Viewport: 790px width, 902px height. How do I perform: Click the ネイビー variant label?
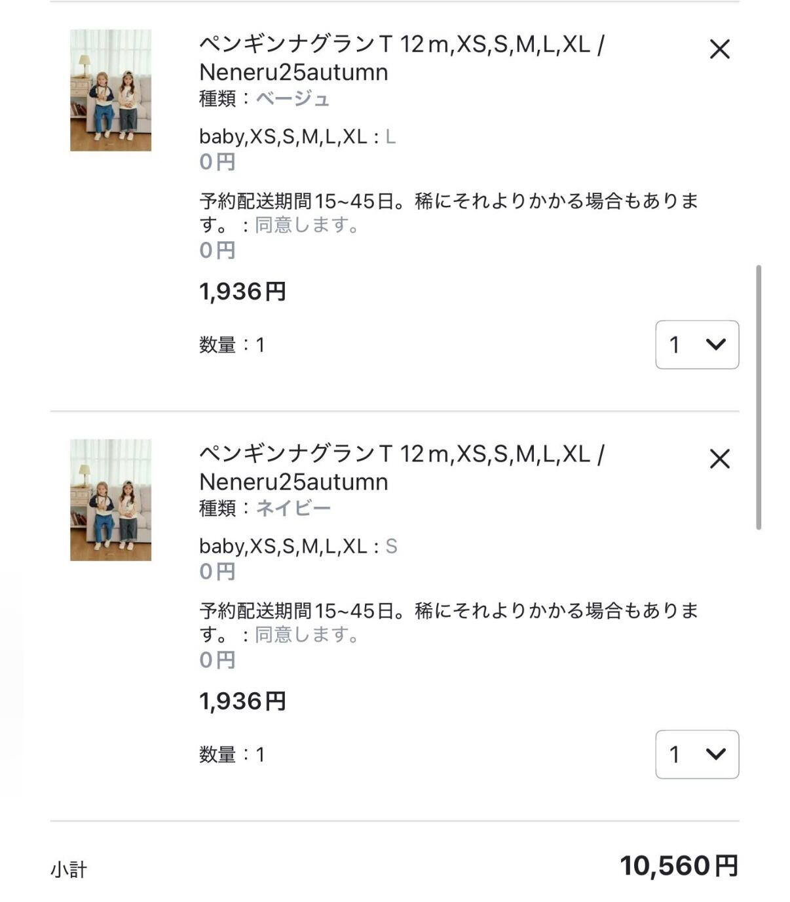point(293,509)
